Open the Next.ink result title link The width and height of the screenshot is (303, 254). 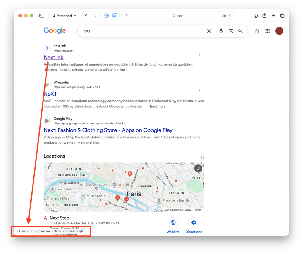pyautogui.click(x=54, y=58)
